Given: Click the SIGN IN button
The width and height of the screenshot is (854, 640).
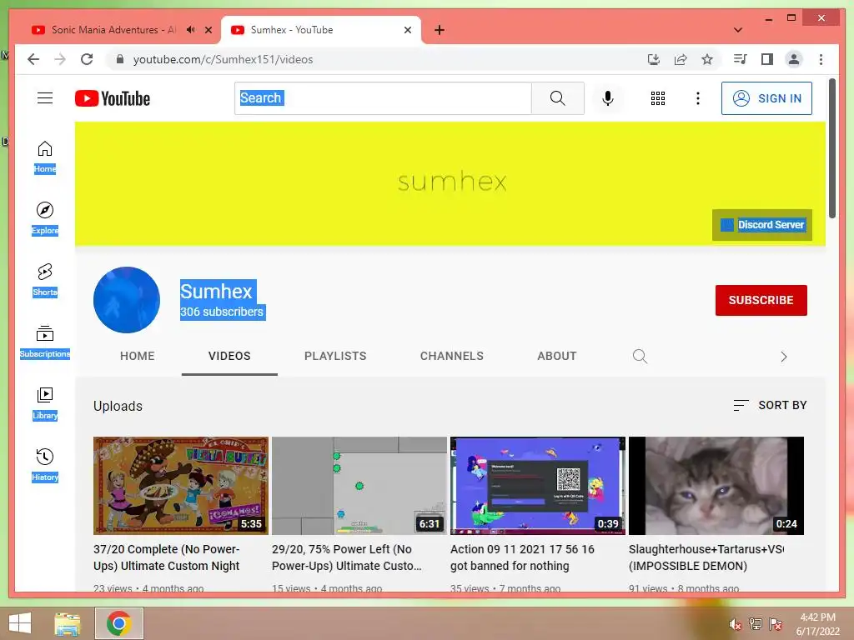Looking at the screenshot, I should [x=766, y=98].
